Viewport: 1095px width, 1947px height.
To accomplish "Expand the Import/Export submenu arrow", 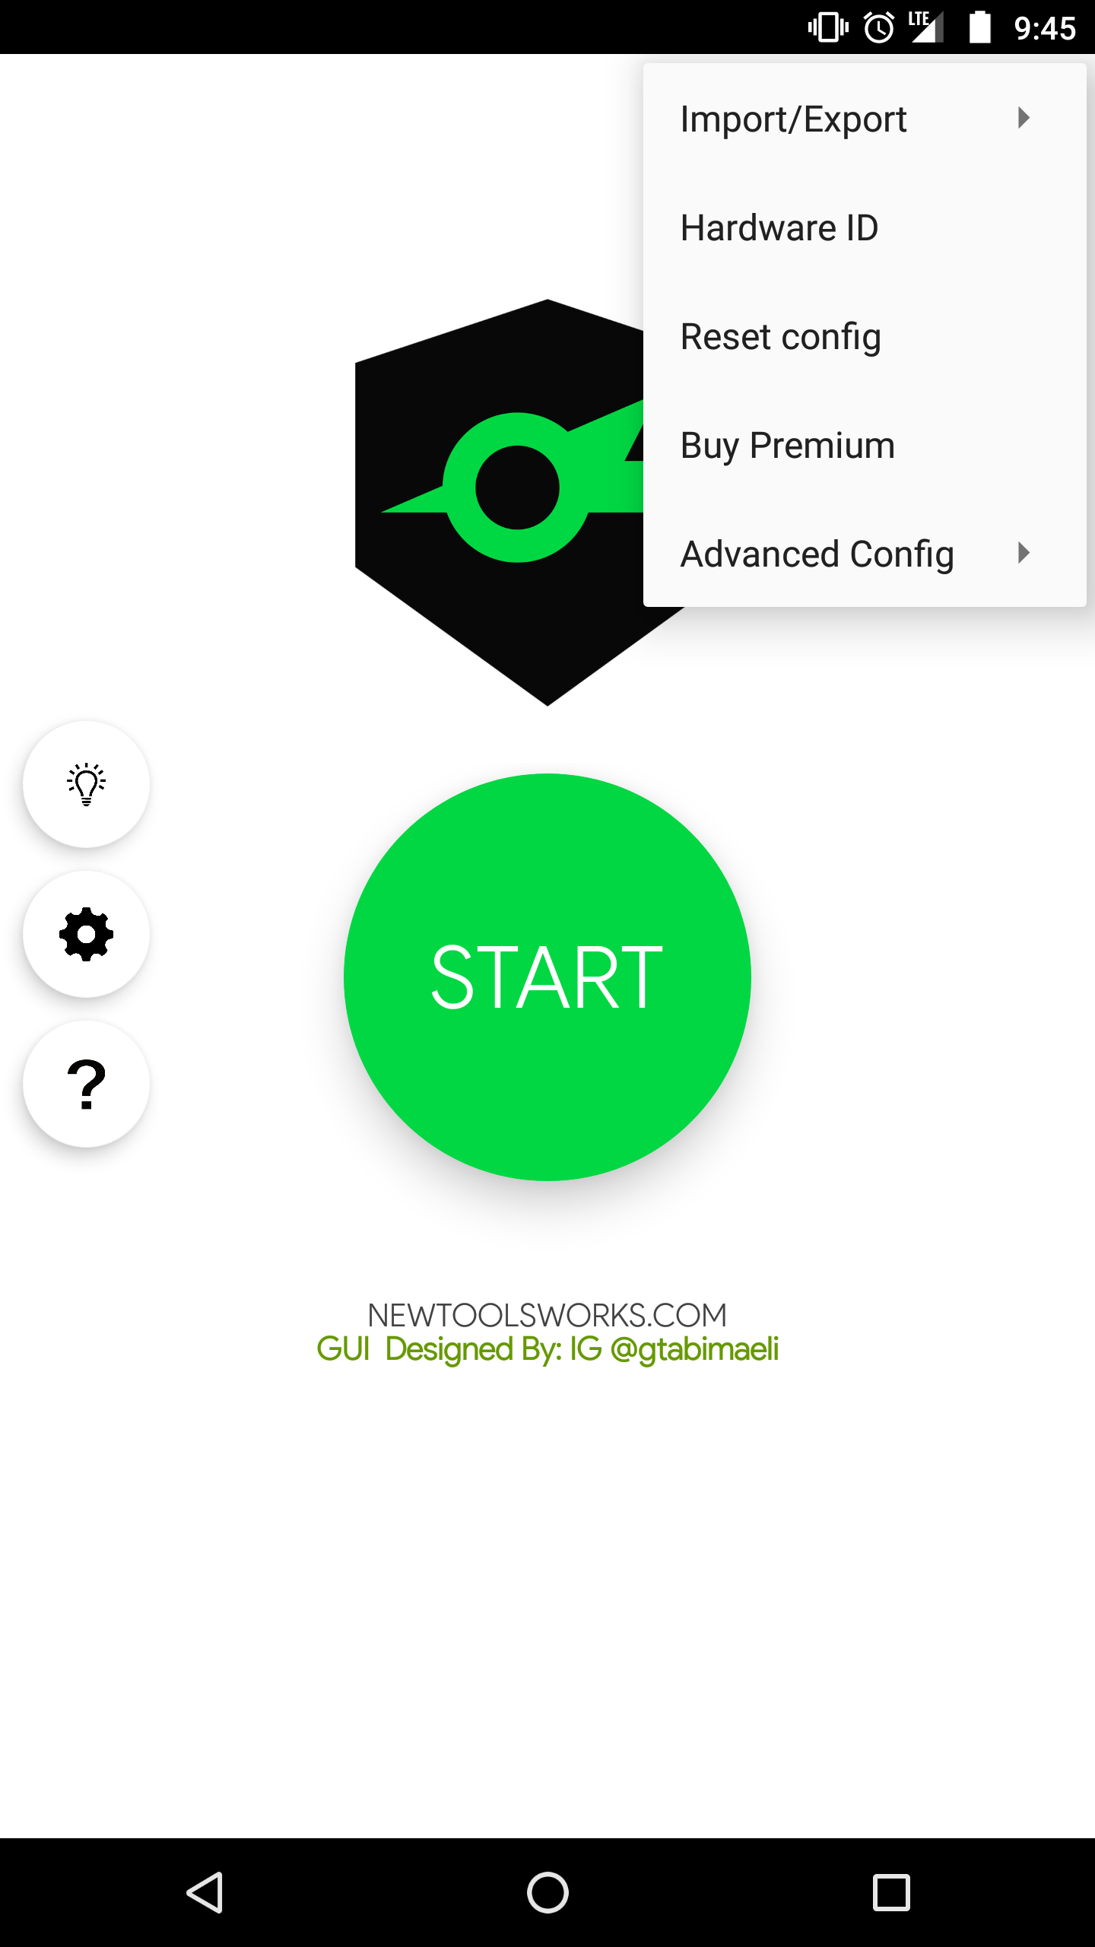I will coord(1024,118).
